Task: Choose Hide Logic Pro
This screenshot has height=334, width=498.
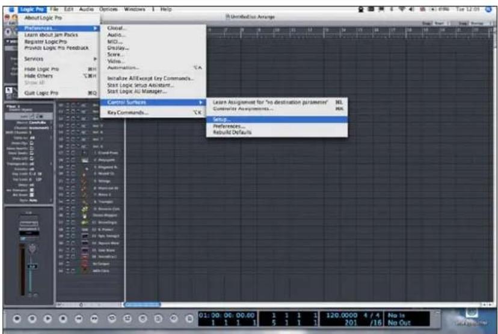Action: point(59,69)
